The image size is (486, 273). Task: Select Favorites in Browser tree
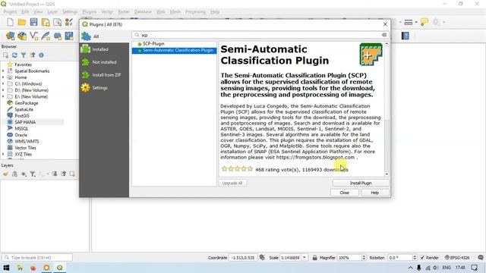click(24, 64)
